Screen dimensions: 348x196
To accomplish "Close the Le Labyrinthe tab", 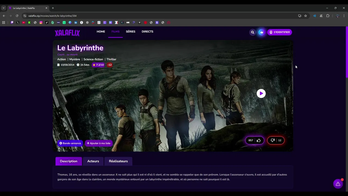I will point(46,8).
